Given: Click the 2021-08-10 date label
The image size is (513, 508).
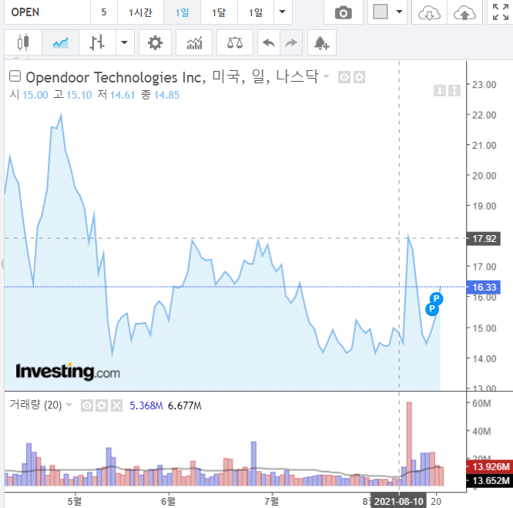Looking at the screenshot, I should click(x=398, y=502).
